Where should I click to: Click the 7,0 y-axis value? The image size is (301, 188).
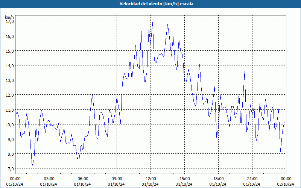click(11, 168)
